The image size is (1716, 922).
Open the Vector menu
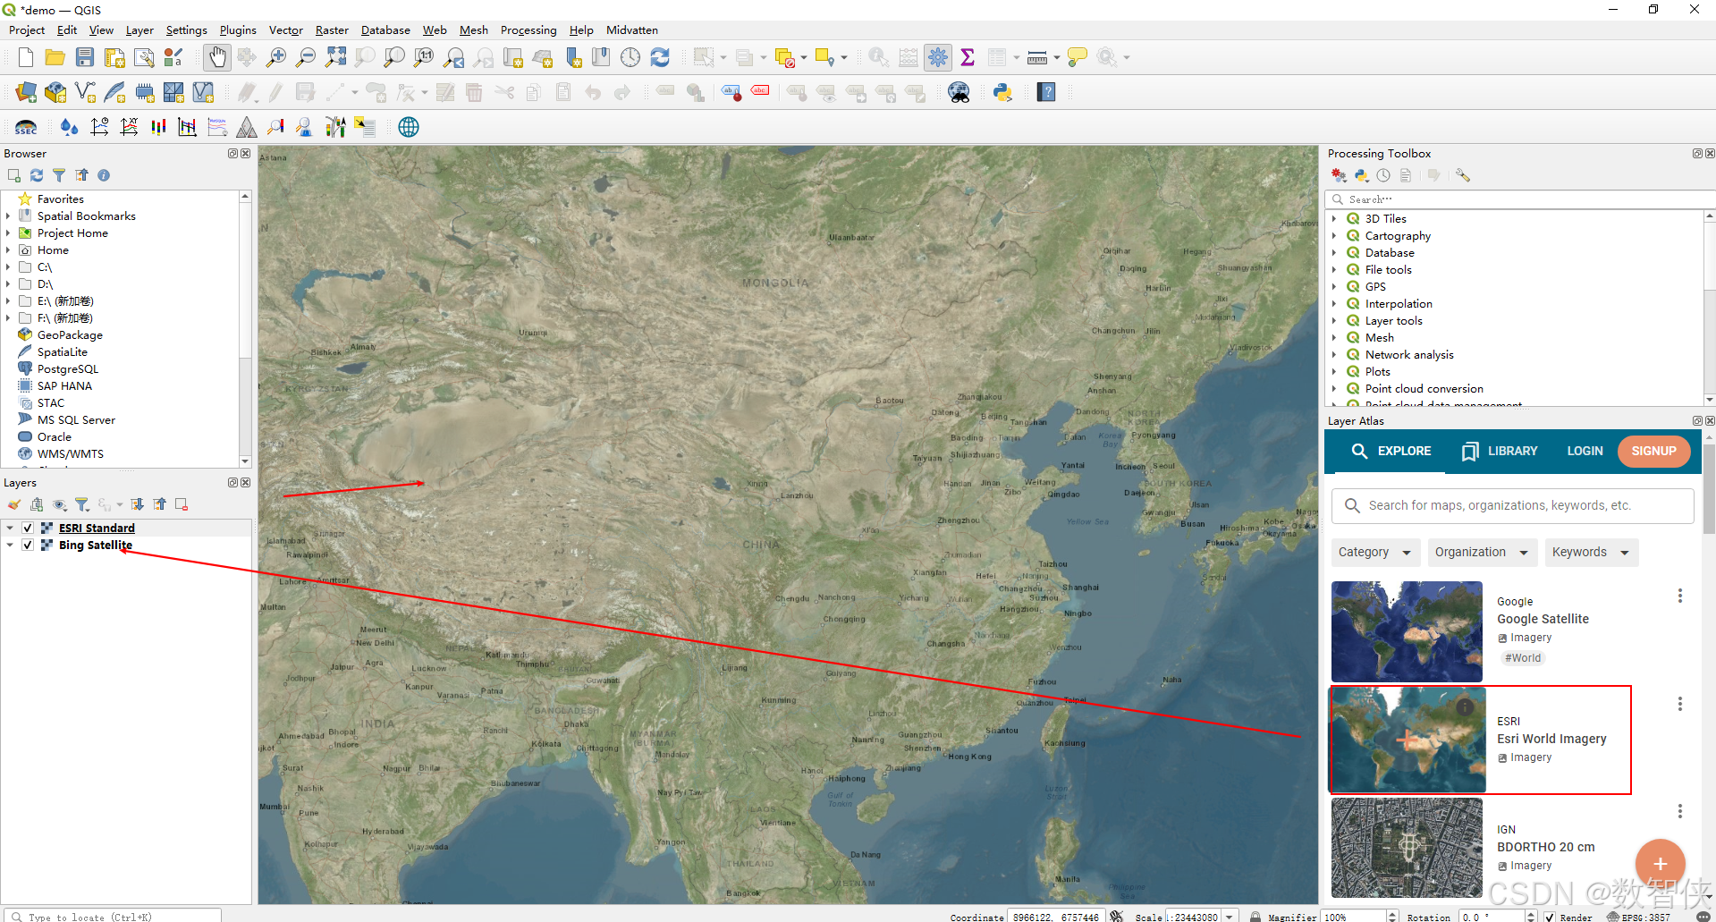286,30
